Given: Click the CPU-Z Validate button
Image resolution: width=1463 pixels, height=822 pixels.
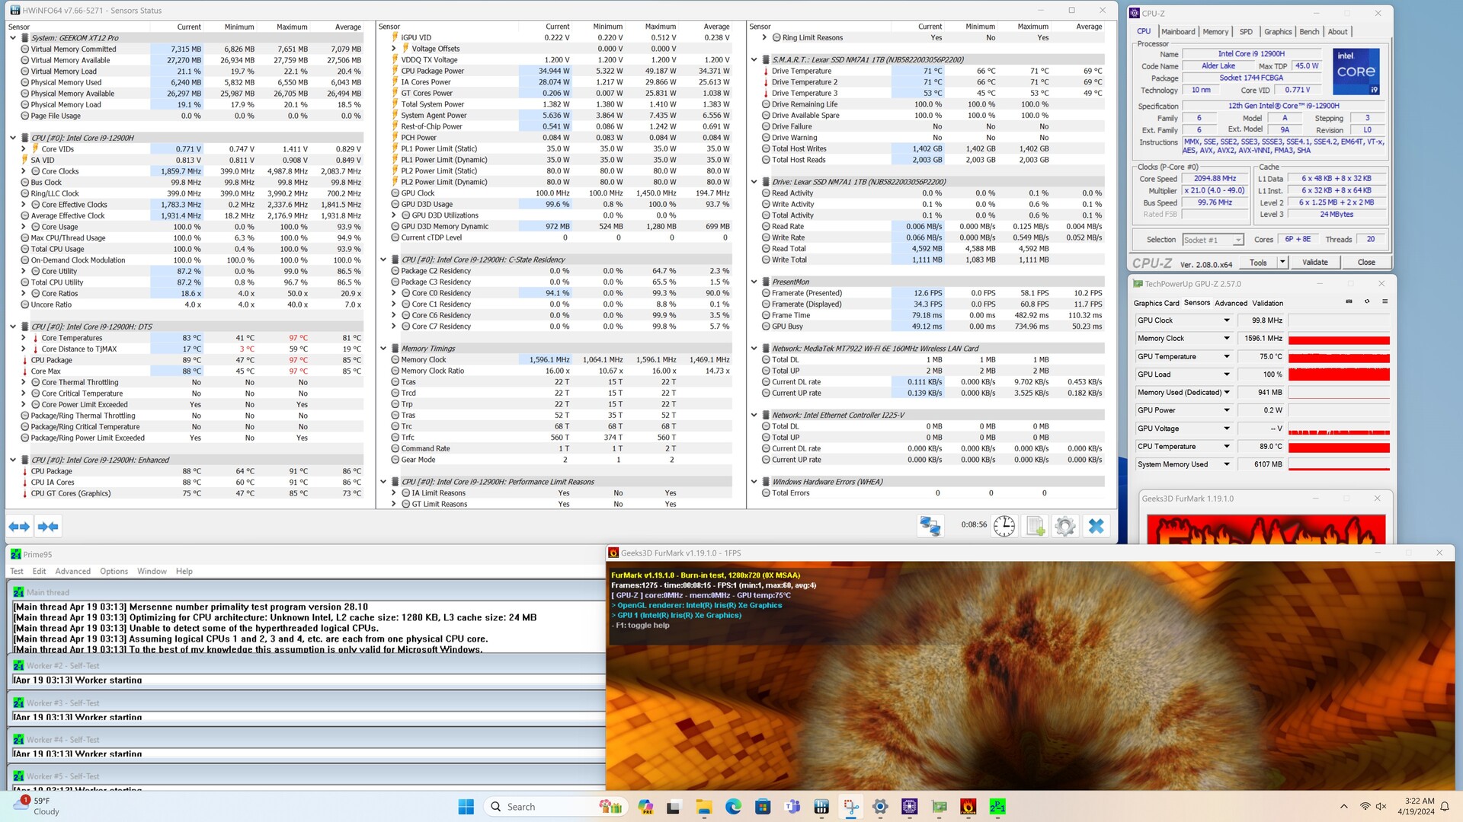Looking at the screenshot, I should [x=1314, y=262].
